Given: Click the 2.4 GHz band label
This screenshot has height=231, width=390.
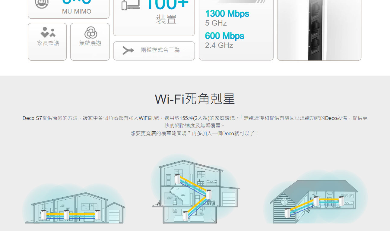Looking at the screenshot, I should [x=219, y=45].
